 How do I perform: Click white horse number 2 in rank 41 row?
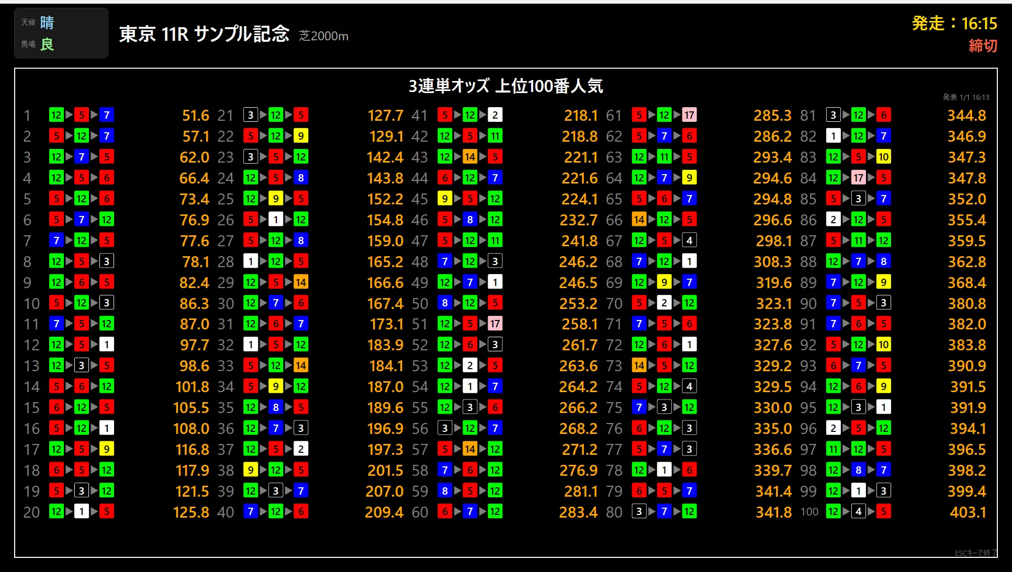495,115
